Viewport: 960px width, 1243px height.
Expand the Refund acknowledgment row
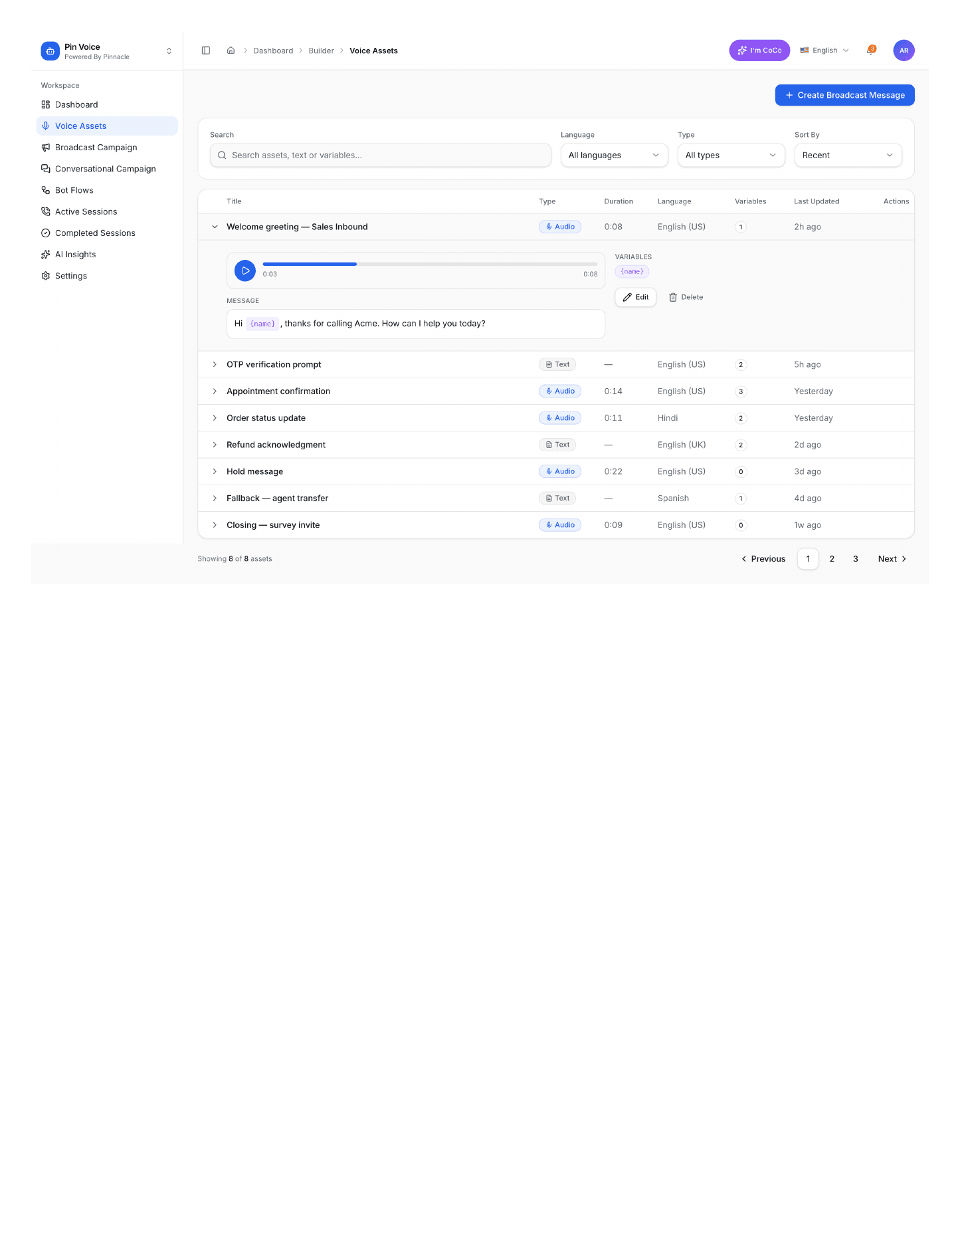[215, 445]
